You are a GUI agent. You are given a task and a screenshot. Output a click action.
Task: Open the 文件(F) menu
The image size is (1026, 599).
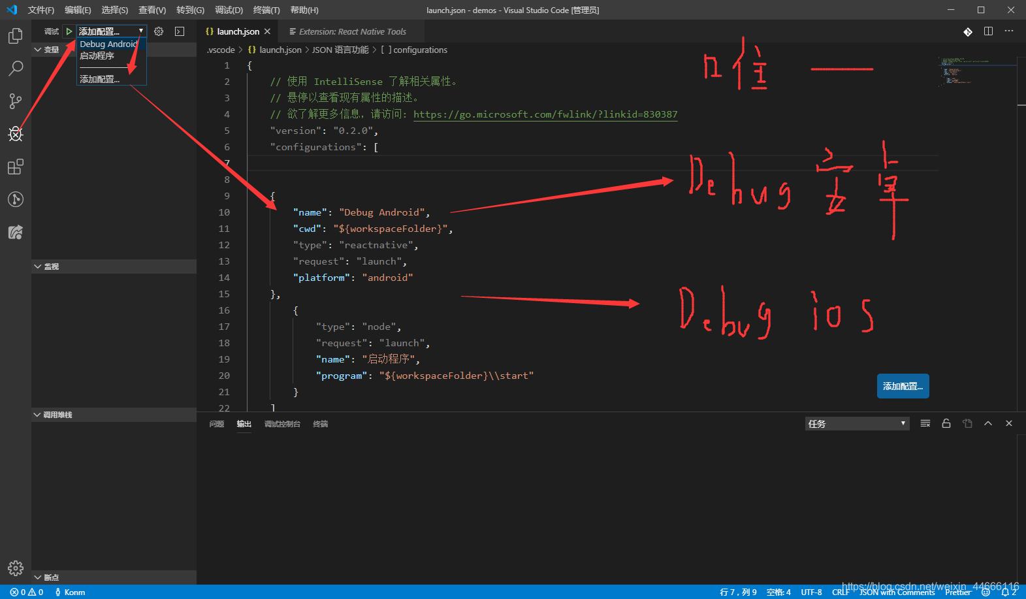(41, 10)
